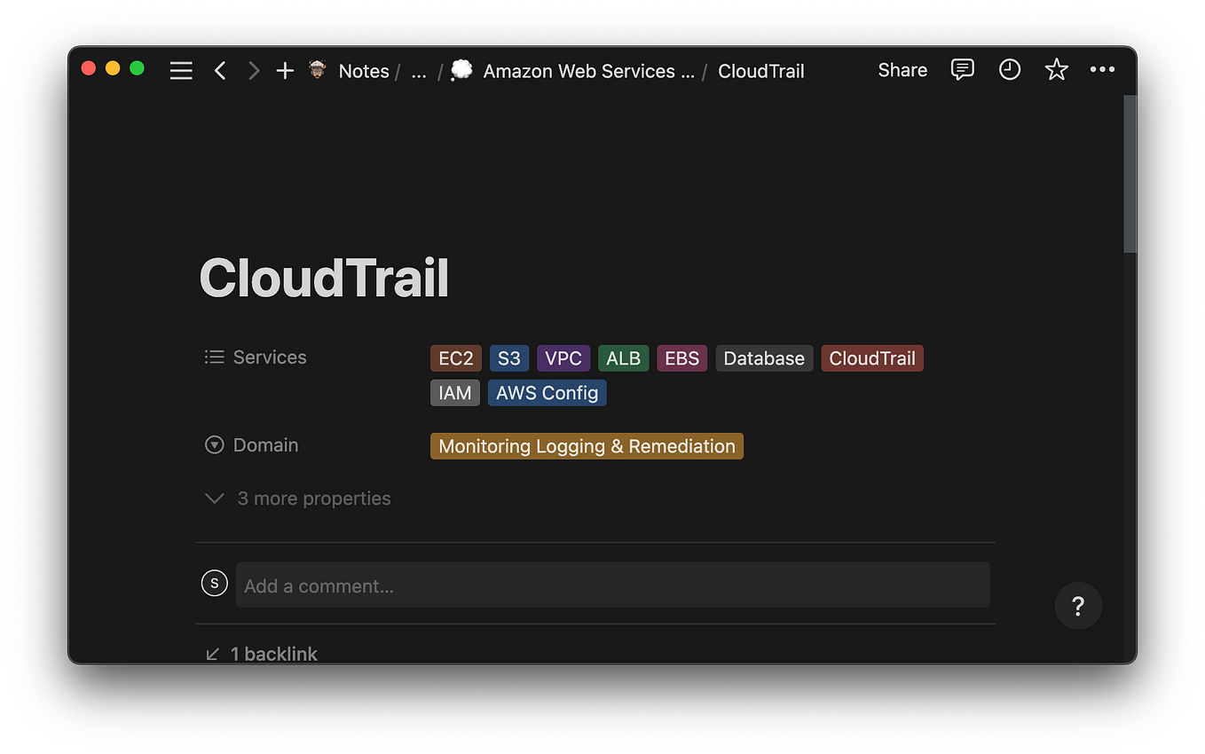This screenshot has width=1205, height=754.
Task: Select the VPC tag
Action: pyautogui.click(x=563, y=358)
